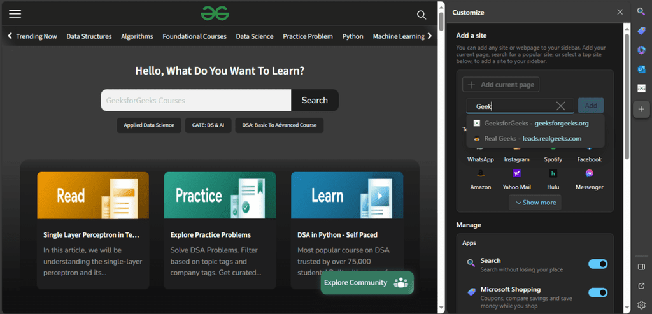This screenshot has width=652, height=314.
Task: Click the Microsoft Shopping tag icon in Manage
Action: click(x=471, y=292)
